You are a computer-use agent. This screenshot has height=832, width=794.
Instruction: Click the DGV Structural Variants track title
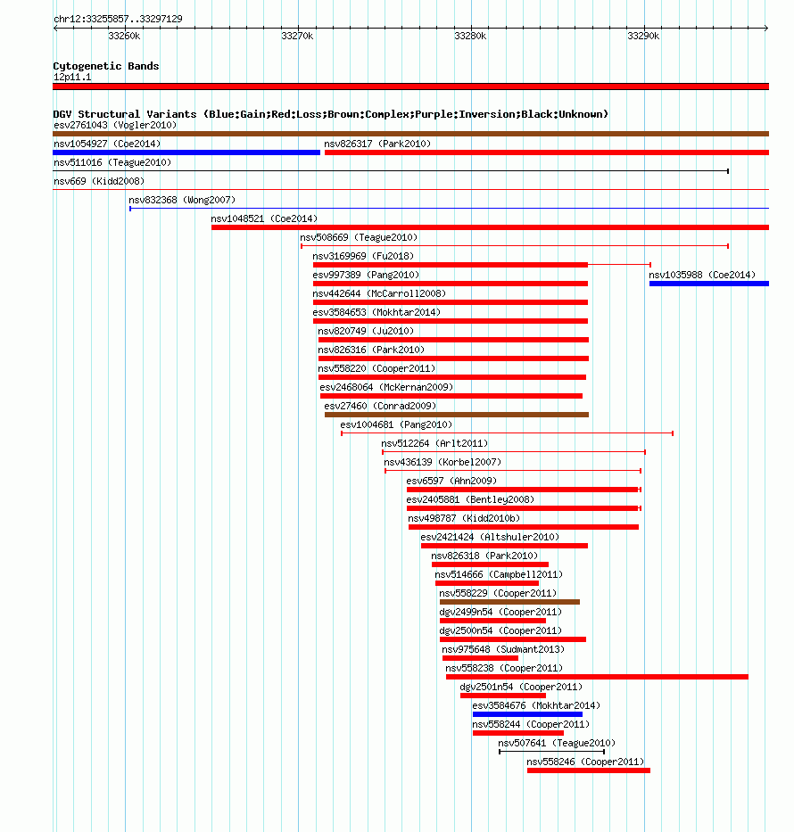tap(331, 114)
